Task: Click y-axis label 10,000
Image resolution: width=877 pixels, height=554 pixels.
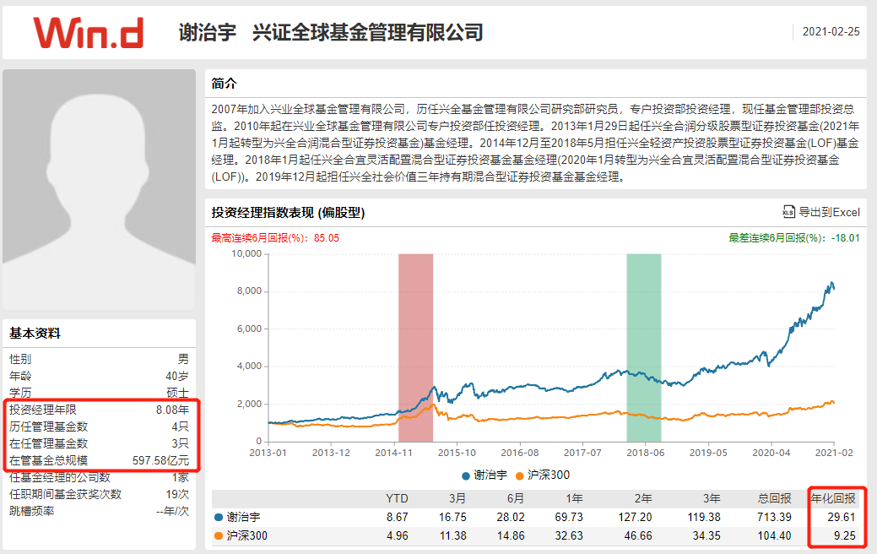Action: (x=246, y=253)
